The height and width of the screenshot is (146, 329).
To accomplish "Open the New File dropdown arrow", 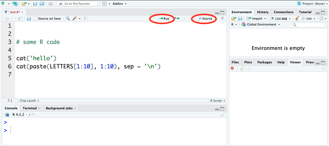I will click(9, 4).
